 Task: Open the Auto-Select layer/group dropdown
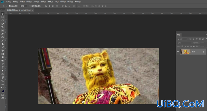tap(24, 6)
